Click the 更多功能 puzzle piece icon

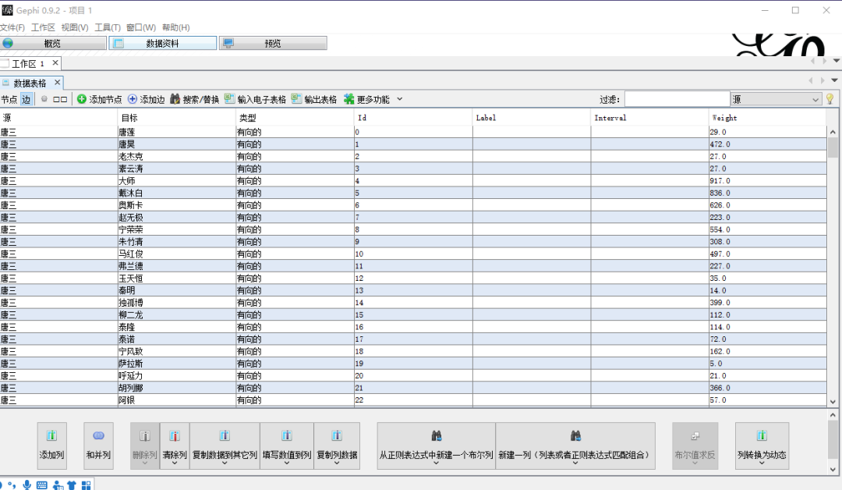[349, 99]
